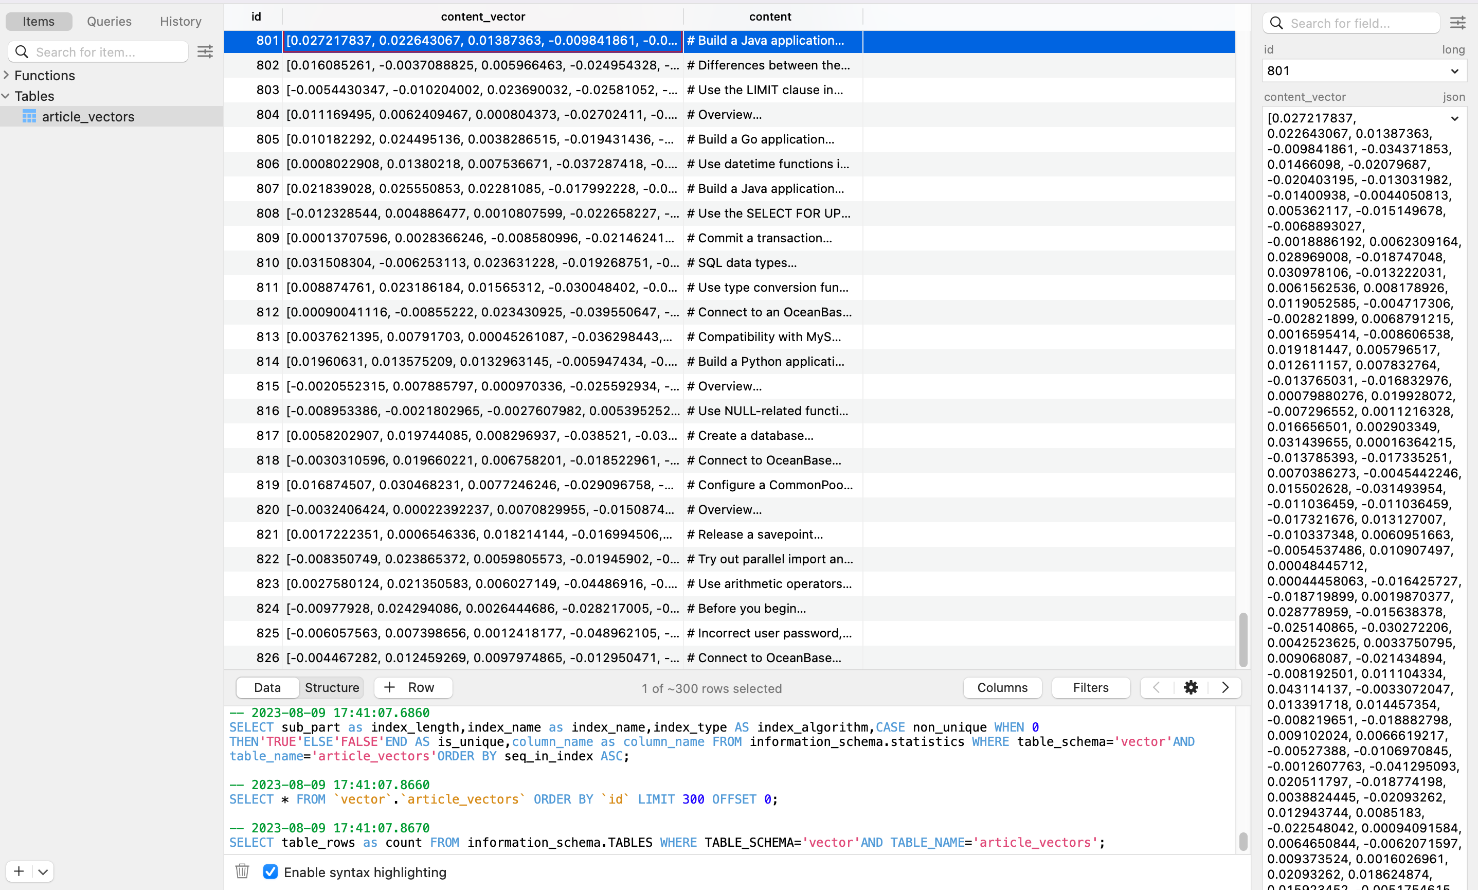Click the Search for field input box

tap(1355, 23)
